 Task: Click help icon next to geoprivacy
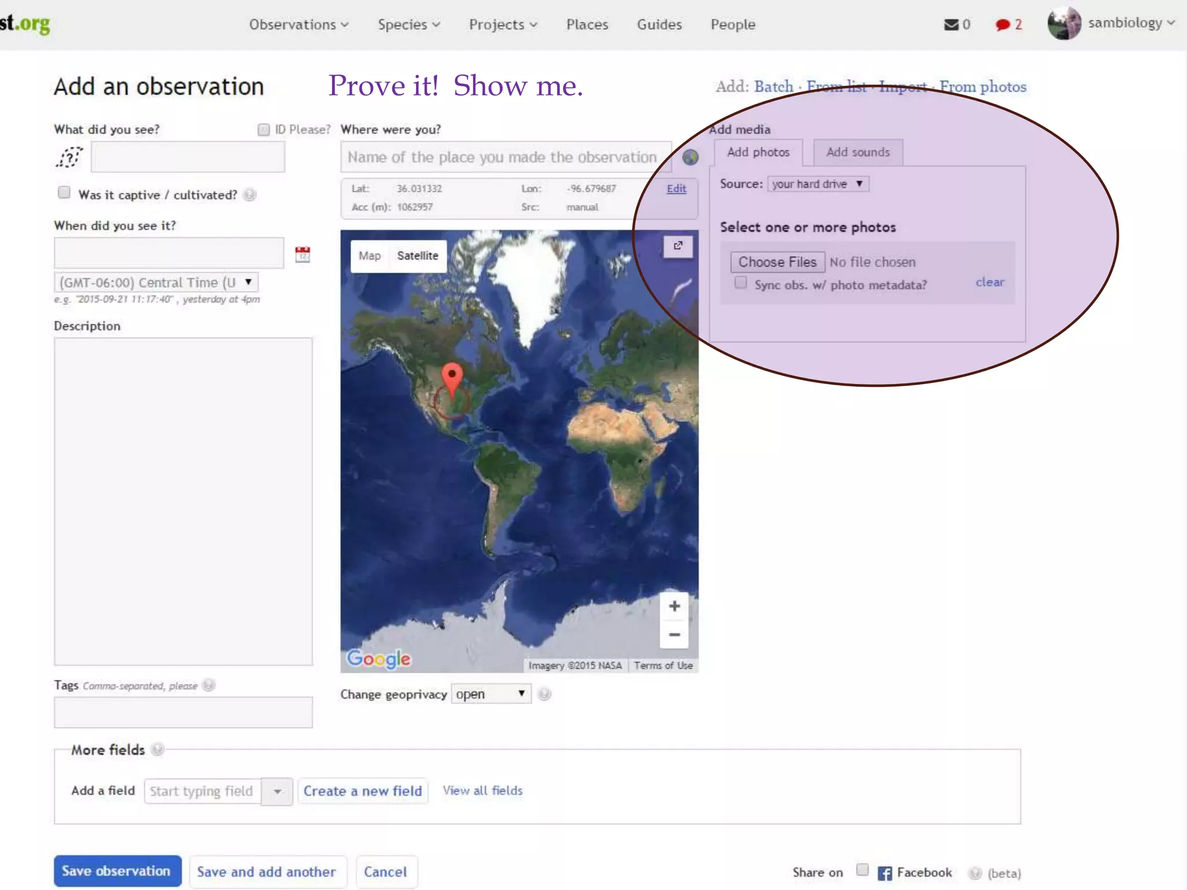[x=544, y=694]
